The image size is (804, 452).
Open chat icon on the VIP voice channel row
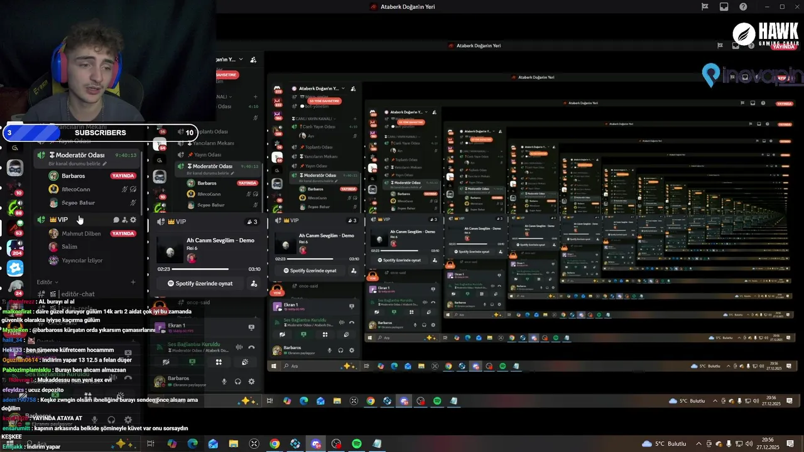point(116,220)
